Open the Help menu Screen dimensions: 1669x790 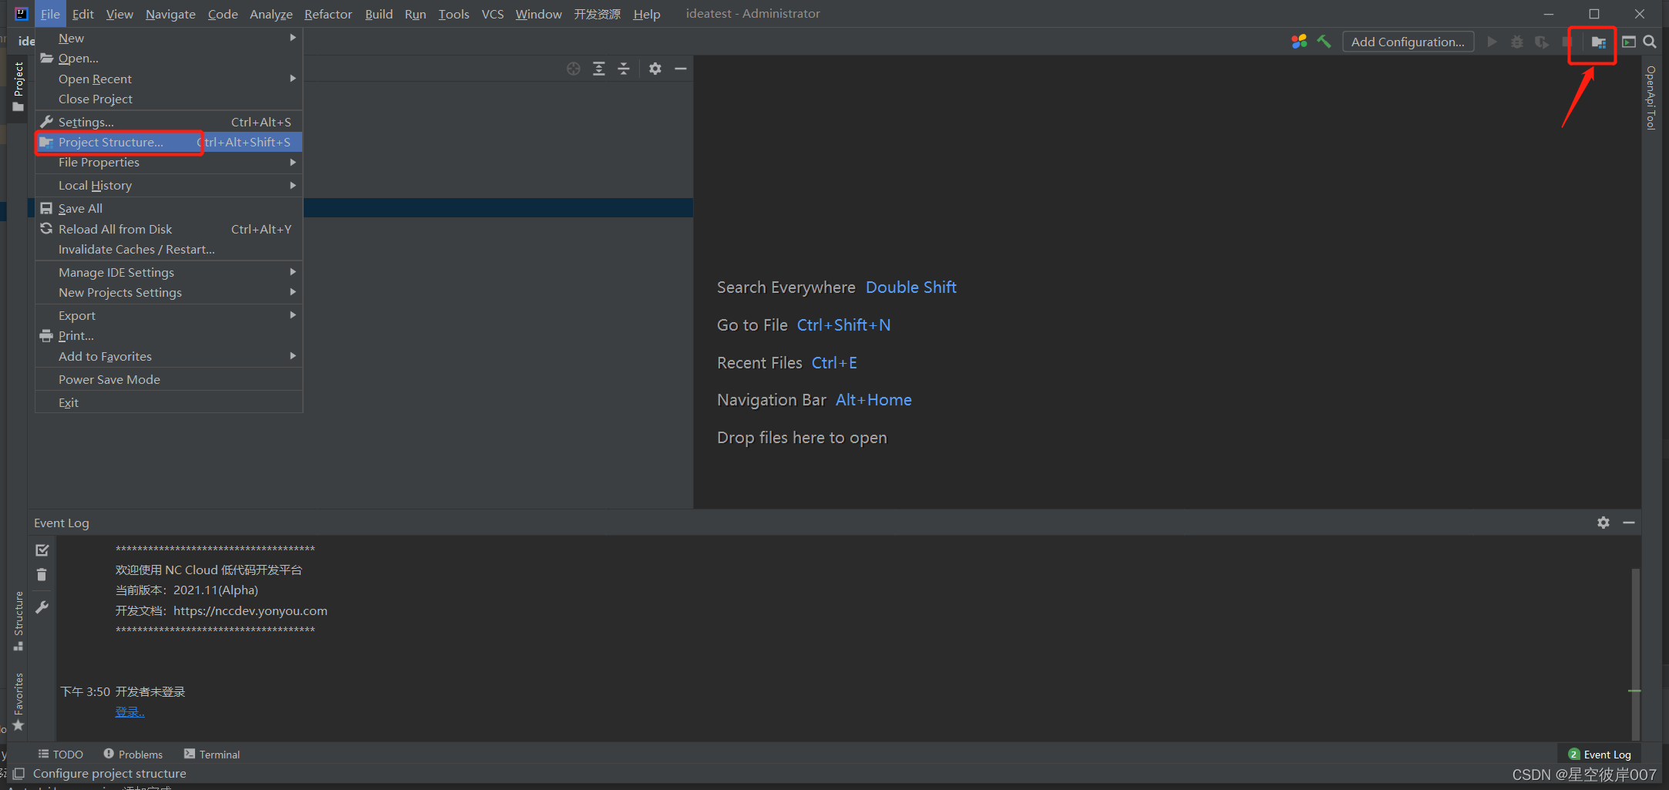(x=647, y=14)
